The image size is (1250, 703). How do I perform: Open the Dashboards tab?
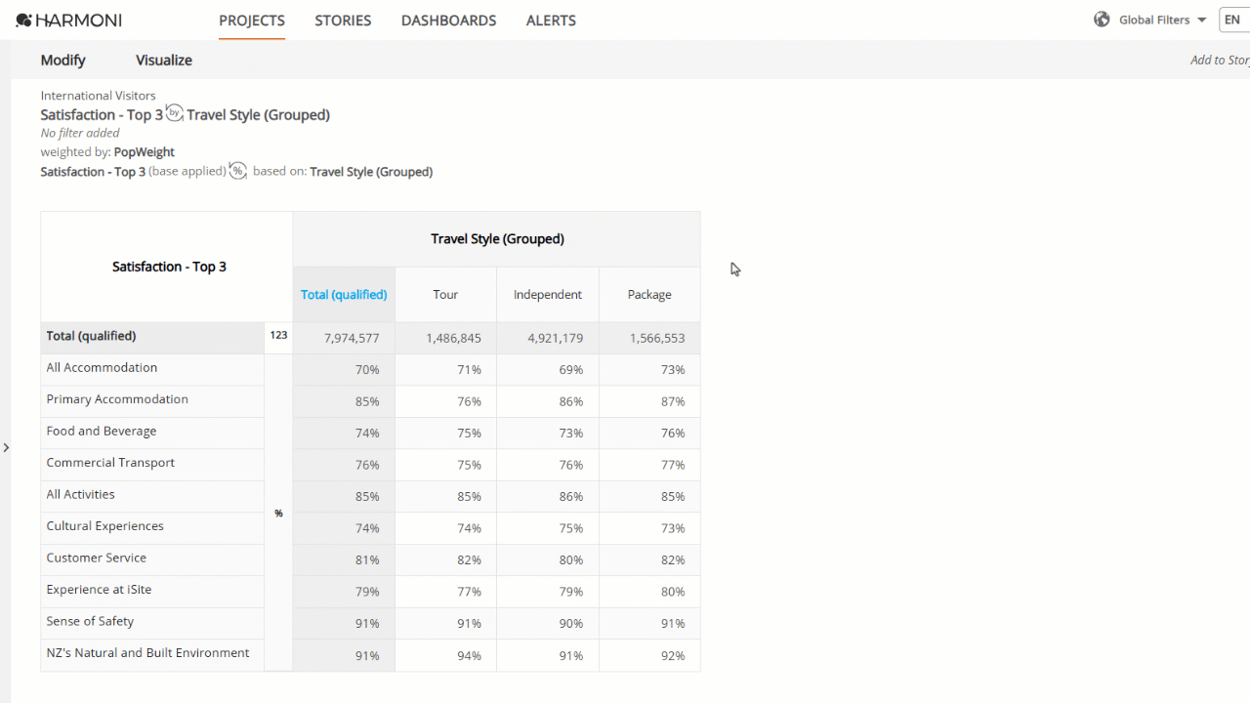[x=448, y=21]
